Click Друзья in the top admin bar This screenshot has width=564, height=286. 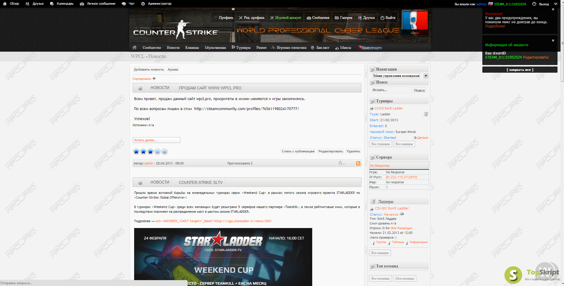click(35, 4)
